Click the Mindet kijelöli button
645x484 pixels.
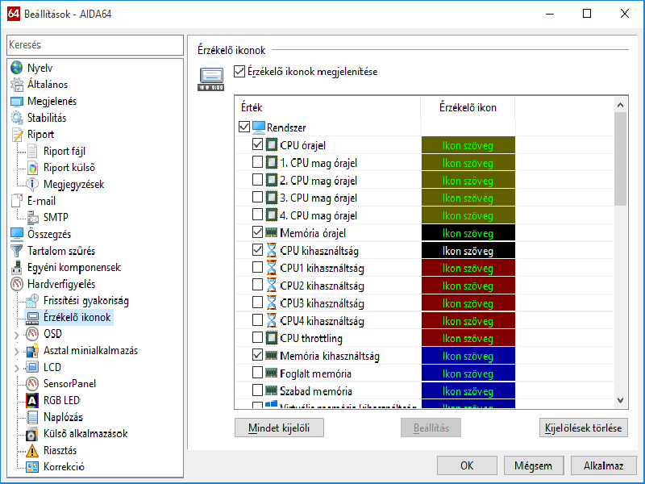click(x=279, y=428)
